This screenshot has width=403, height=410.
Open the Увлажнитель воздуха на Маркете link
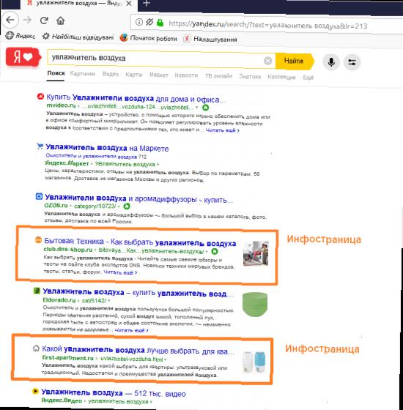point(107,148)
